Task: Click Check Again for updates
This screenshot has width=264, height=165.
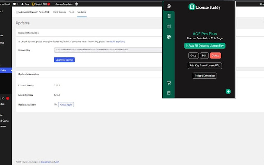Action: click(x=66, y=104)
